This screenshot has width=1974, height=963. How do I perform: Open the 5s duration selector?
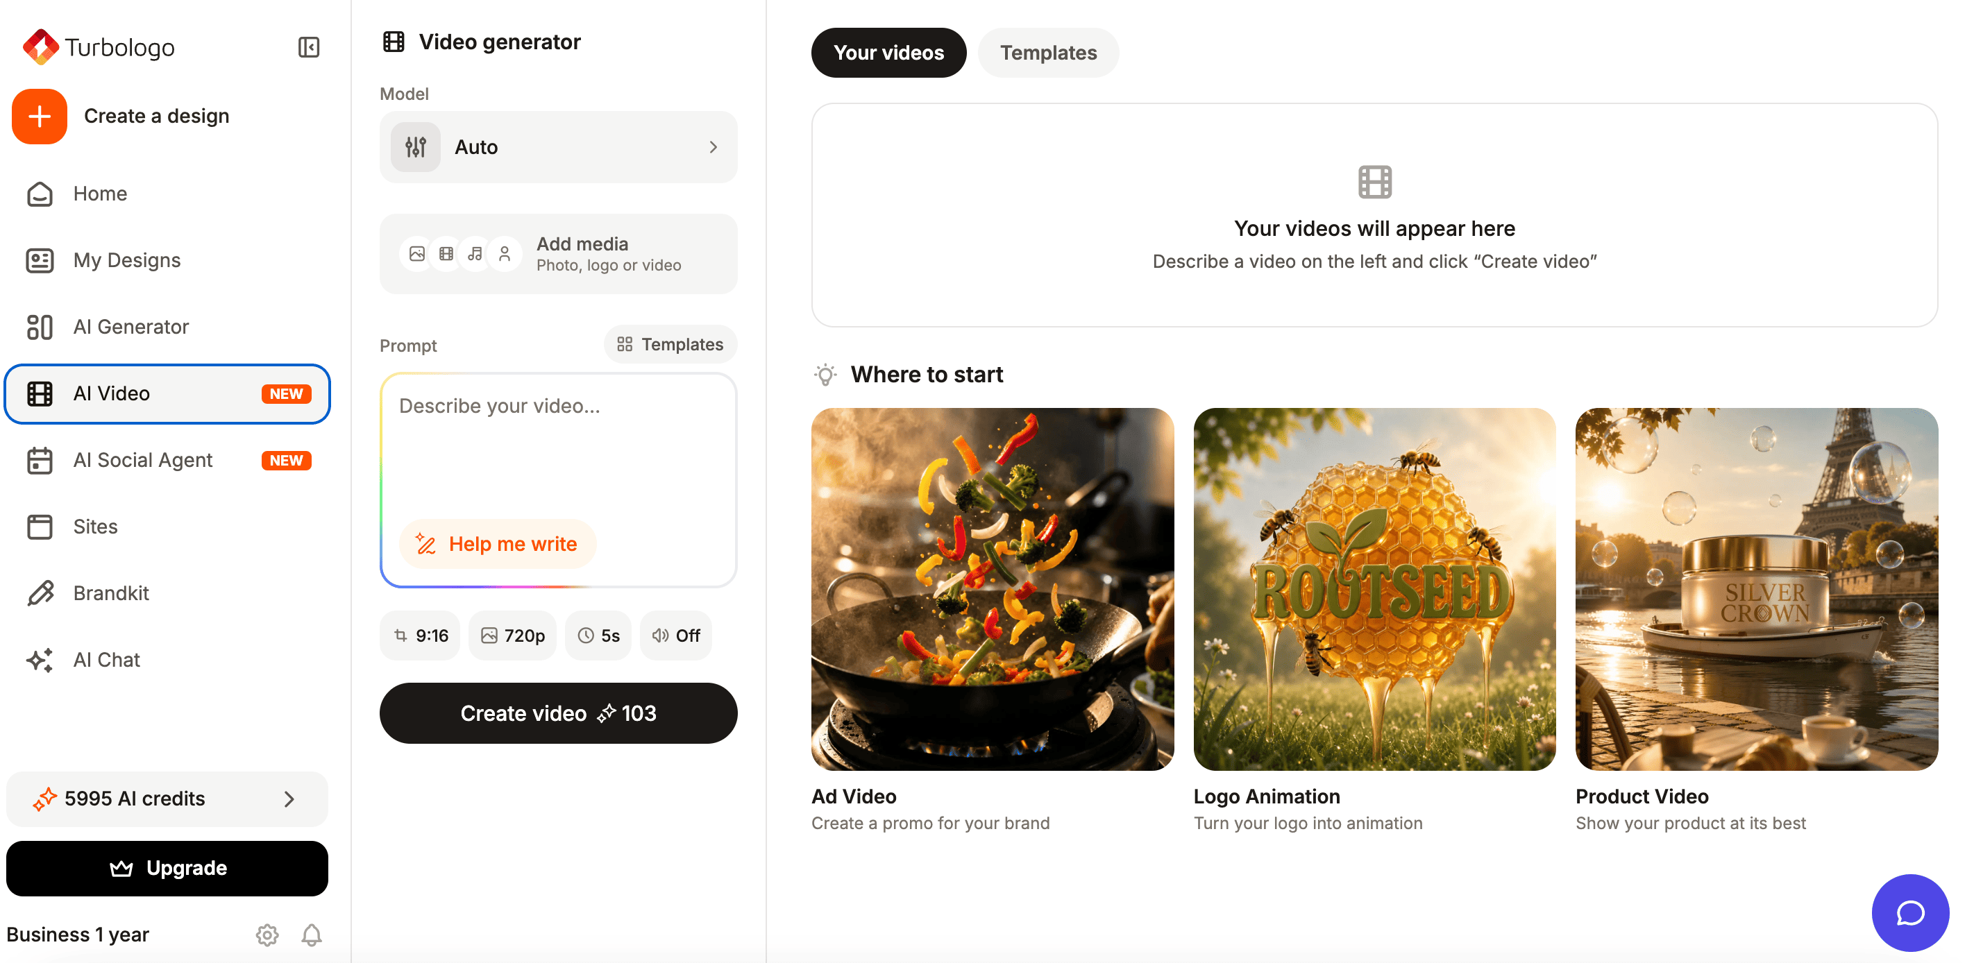tap(598, 635)
